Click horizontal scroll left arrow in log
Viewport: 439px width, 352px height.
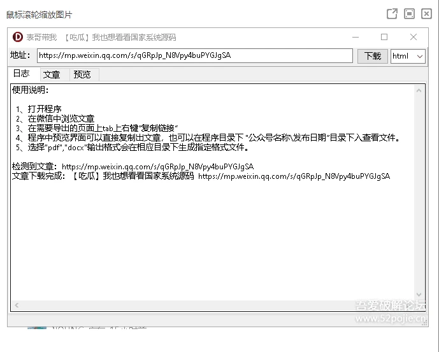[17, 306]
